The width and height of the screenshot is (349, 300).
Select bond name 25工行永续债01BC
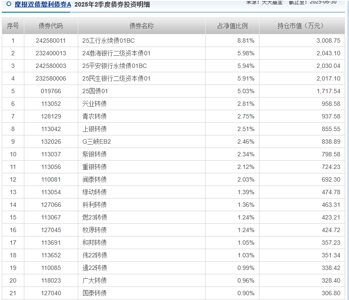[108, 40]
